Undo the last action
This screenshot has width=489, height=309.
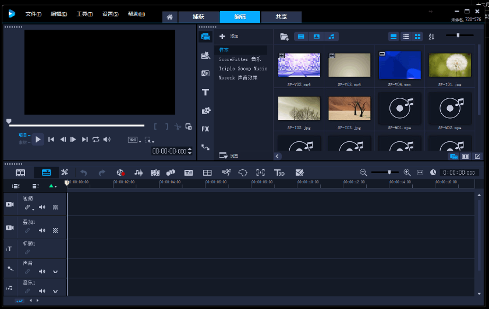click(84, 173)
